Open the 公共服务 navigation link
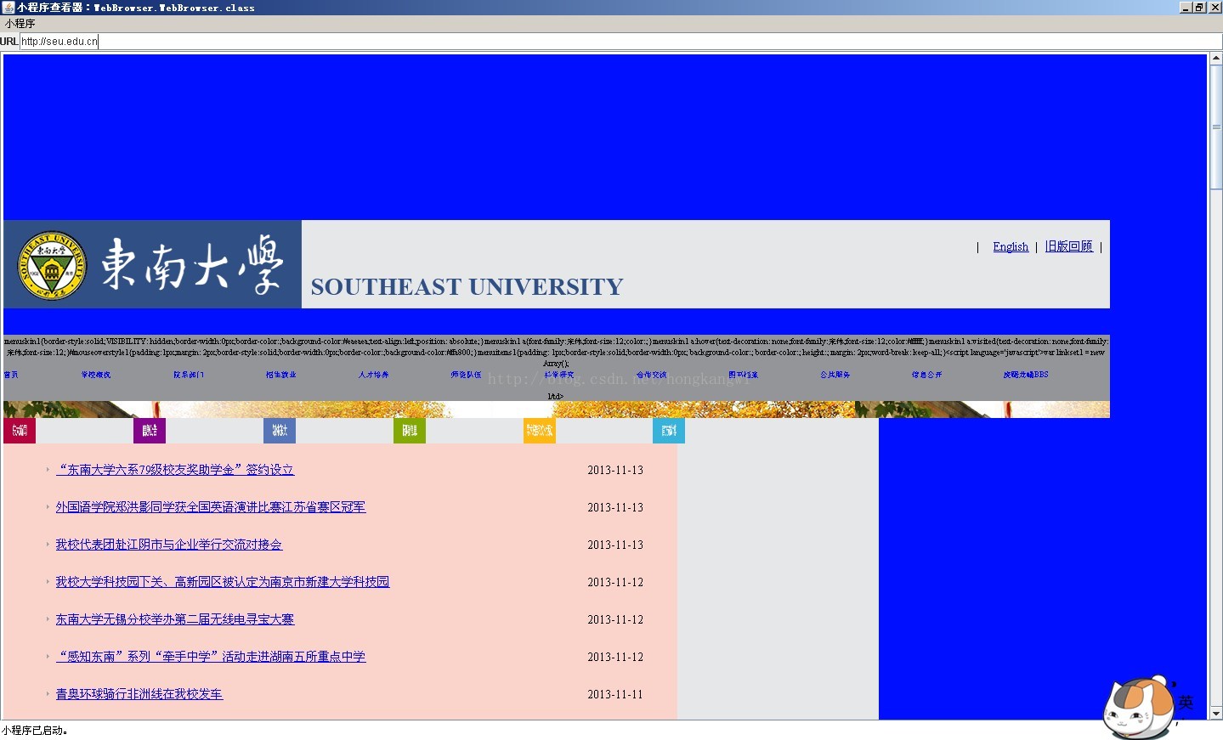The image size is (1223, 740). tap(835, 375)
